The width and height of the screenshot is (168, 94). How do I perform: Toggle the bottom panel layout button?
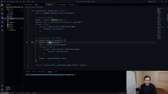[x=151, y=2]
